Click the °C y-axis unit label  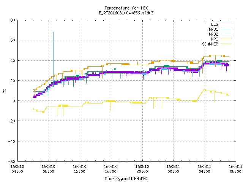coord(5,91)
